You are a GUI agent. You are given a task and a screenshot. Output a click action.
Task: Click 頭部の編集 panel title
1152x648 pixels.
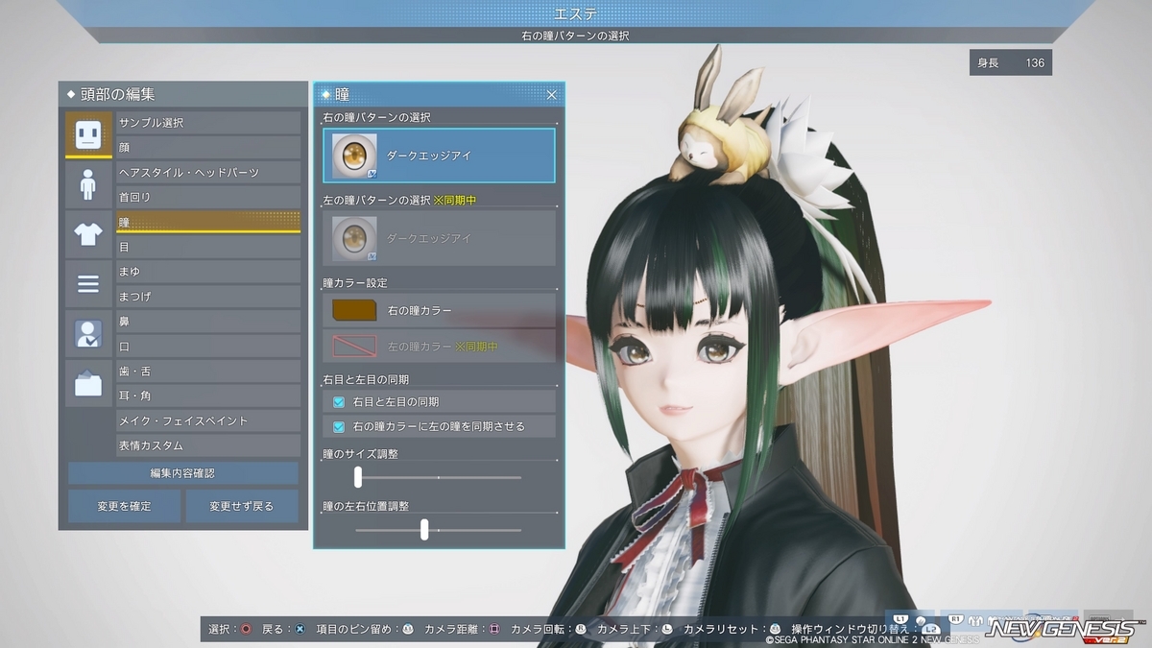tap(117, 94)
